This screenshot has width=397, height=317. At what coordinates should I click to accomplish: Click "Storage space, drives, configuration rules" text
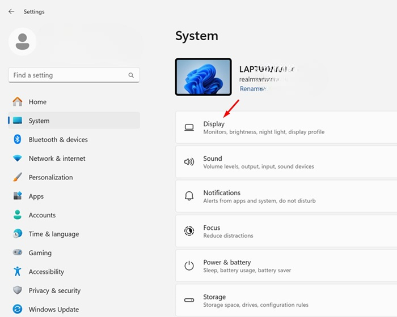pos(256,305)
